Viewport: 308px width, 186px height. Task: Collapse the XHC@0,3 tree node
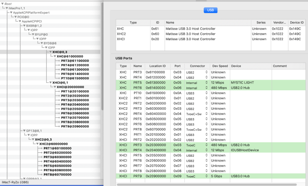(50, 52)
